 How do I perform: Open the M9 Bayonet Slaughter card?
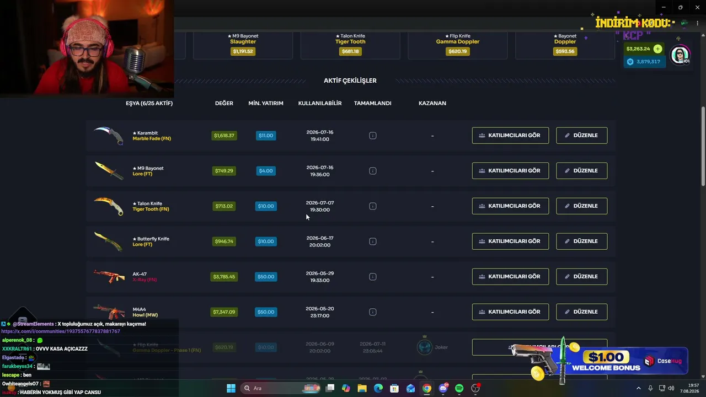point(243,45)
